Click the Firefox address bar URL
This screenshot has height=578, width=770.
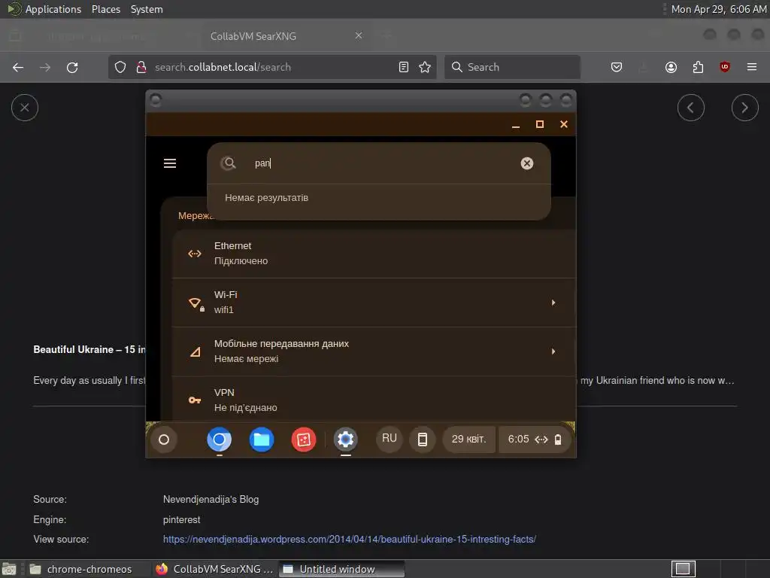coord(223,67)
